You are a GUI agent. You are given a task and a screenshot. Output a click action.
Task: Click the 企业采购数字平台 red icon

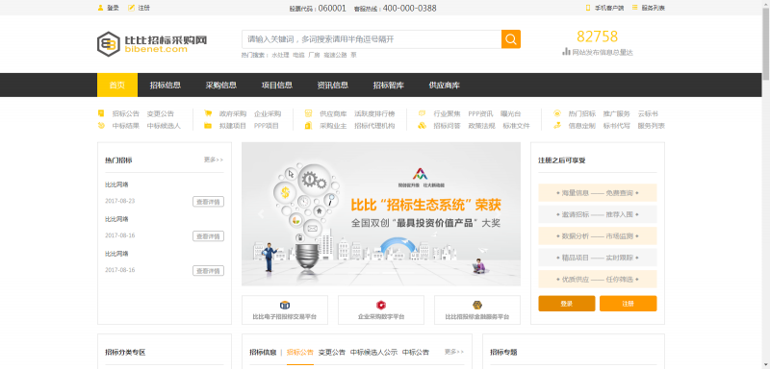(381, 306)
